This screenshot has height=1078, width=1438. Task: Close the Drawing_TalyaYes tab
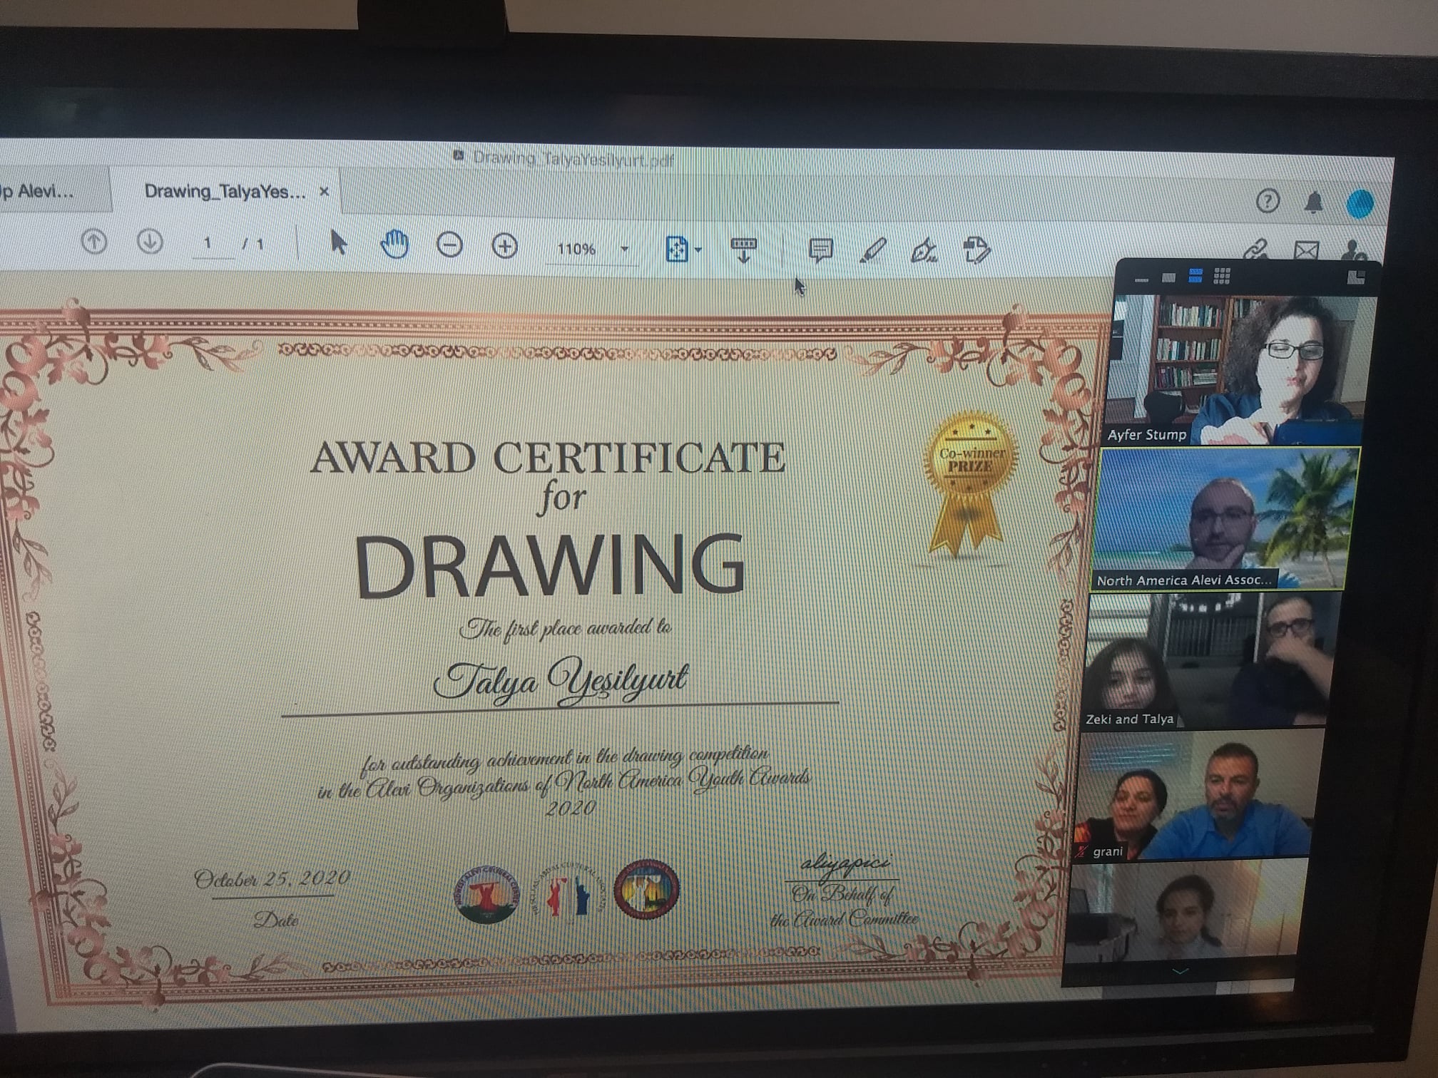point(324,191)
